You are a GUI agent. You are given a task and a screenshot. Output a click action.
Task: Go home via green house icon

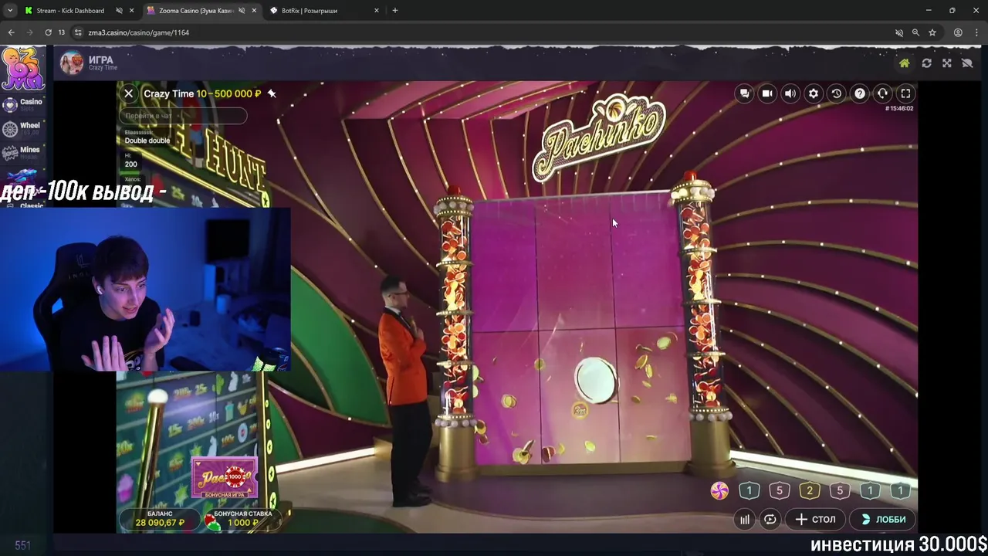[905, 63]
